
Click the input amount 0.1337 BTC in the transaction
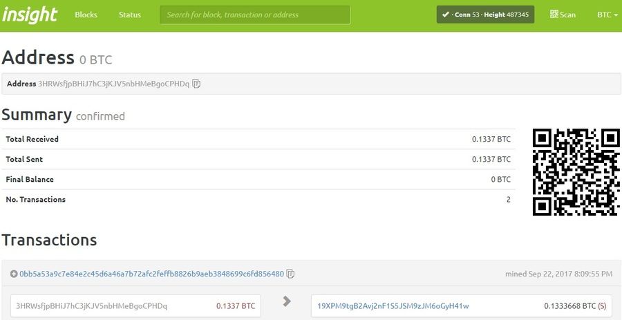[x=236, y=305]
